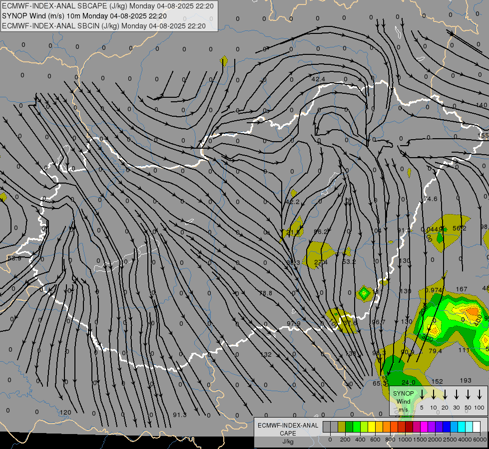The width and height of the screenshot is (489, 449).
Task: Click the 140 value at right edge
Action: pos(482,105)
